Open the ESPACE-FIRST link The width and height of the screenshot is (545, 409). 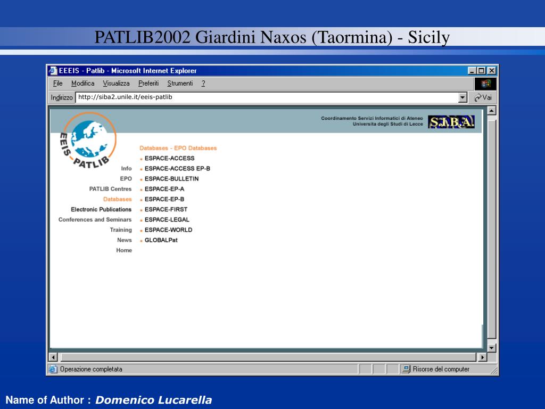coord(166,209)
